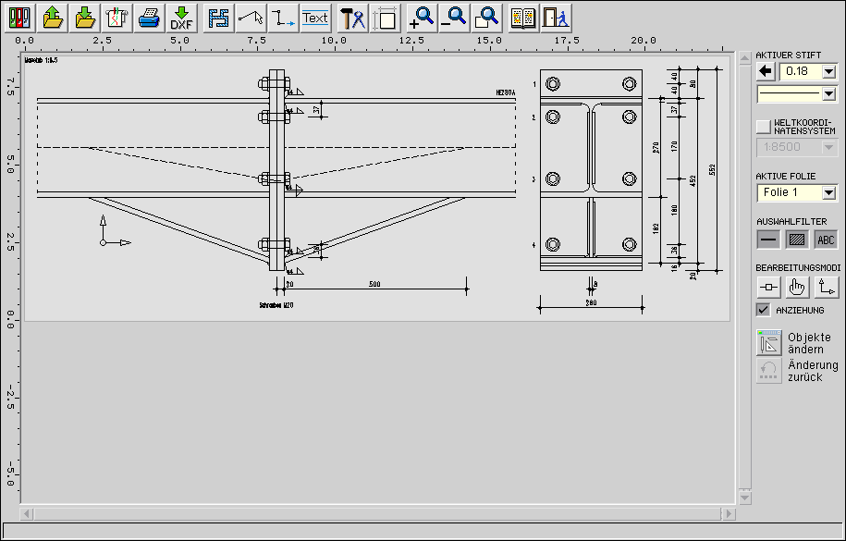This screenshot has width=846, height=541.
Task: Click the exit door icon
Action: tap(555, 18)
